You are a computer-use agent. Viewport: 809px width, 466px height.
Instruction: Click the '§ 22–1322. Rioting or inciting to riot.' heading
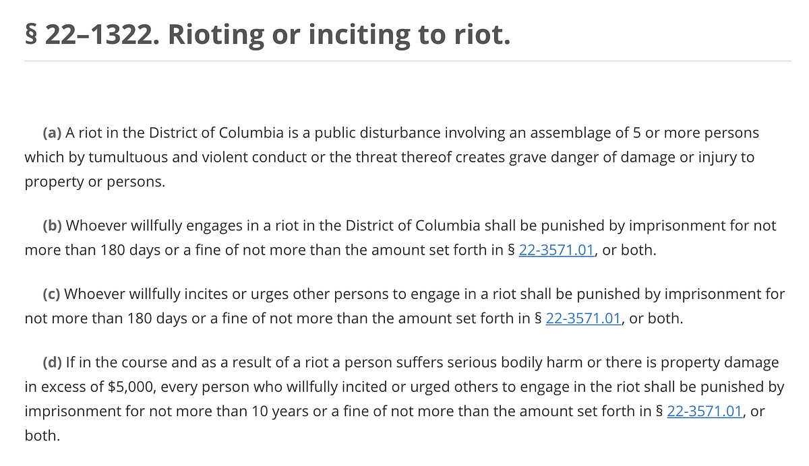[x=268, y=35]
